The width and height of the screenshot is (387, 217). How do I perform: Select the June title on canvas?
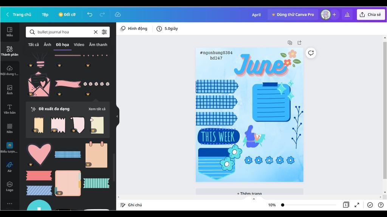click(x=262, y=65)
